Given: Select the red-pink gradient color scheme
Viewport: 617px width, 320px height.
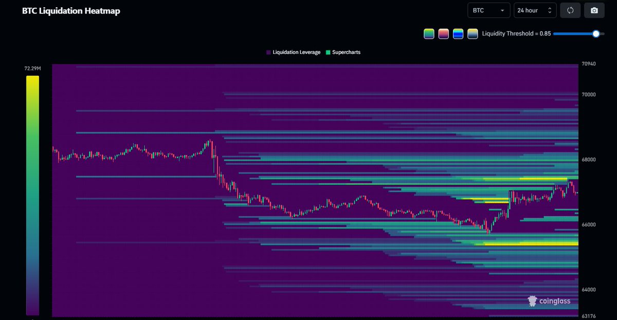Looking at the screenshot, I should [x=443, y=33].
